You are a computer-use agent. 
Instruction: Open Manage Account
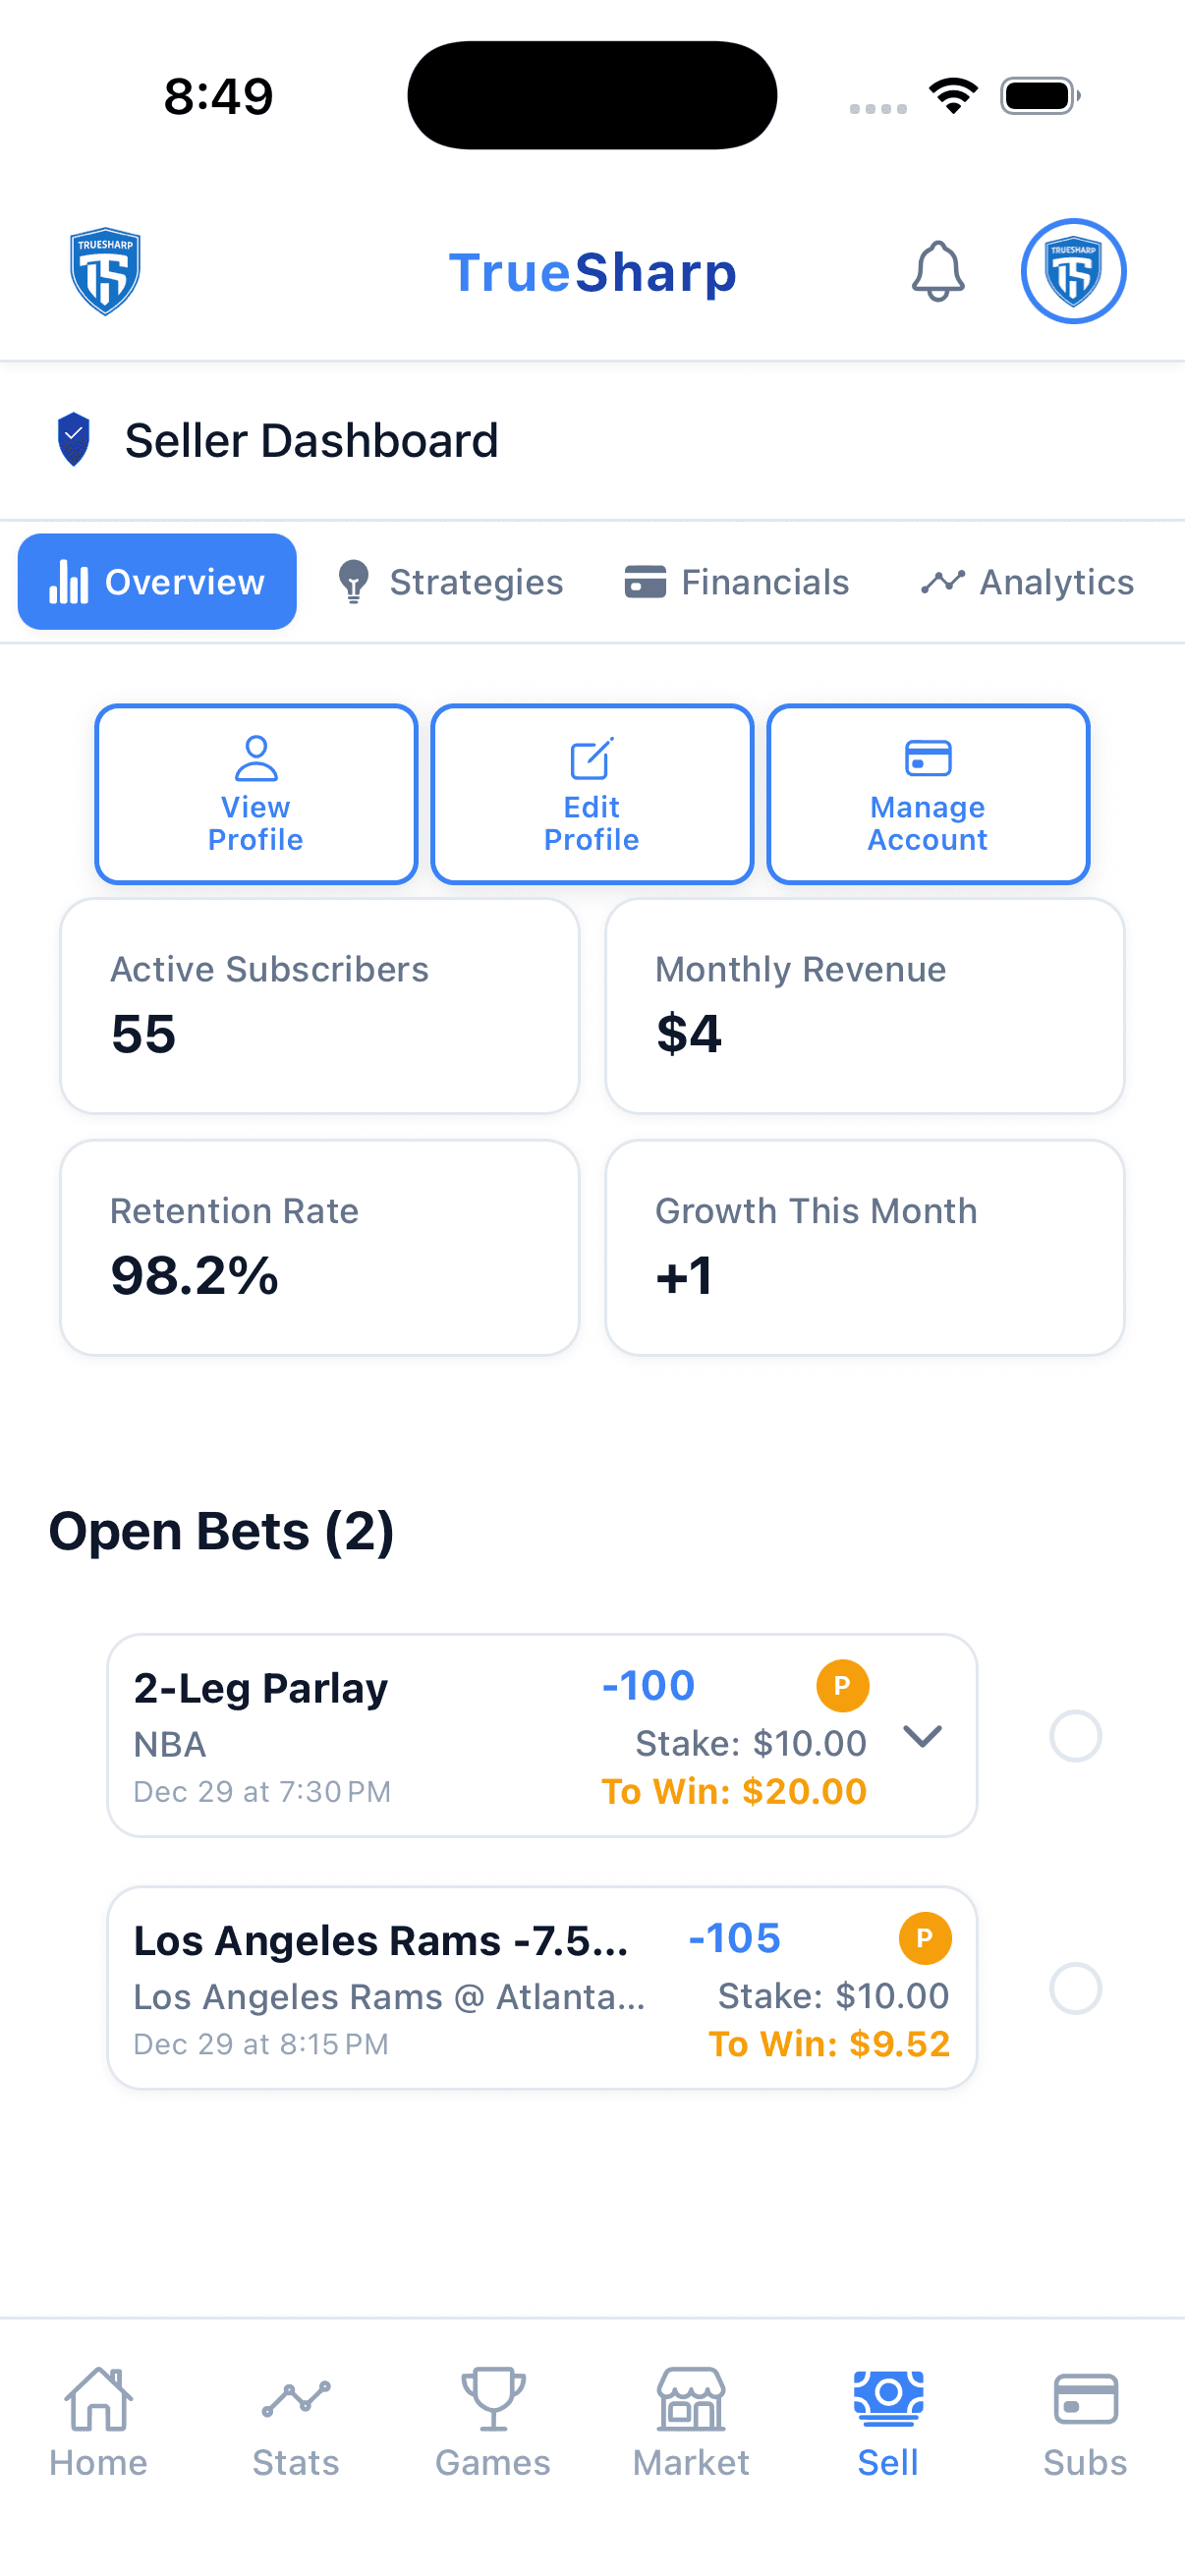pos(927,794)
